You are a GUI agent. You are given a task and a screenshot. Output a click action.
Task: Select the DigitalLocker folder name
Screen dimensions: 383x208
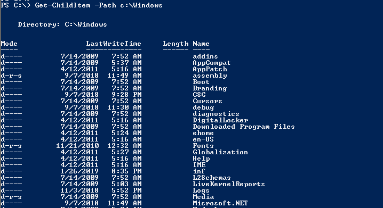[220, 120]
